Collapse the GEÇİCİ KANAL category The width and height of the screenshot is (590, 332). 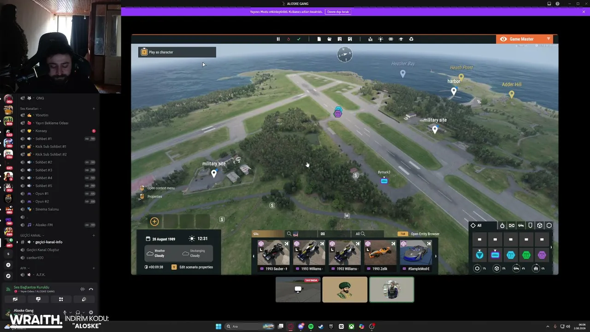coord(31,236)
